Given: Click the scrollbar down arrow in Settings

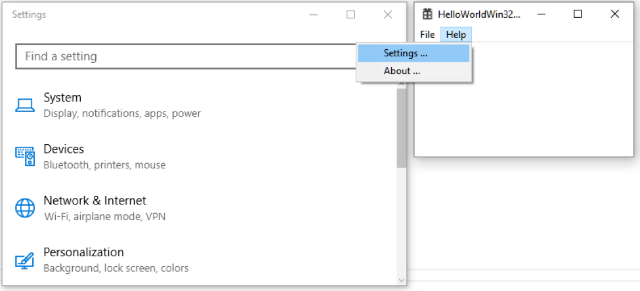Looking at the screenshot, I should coord(401,280).
